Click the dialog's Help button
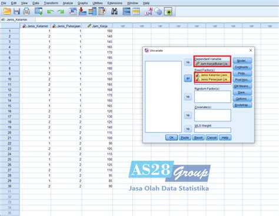 [225, 138]
